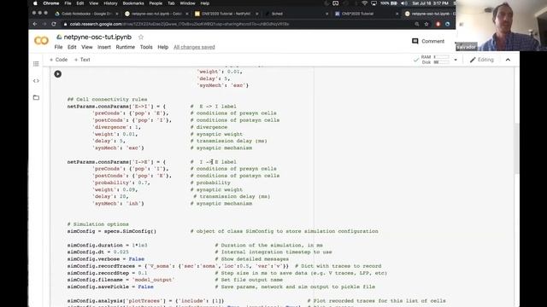Open the Colab Edit menu
Screen dimensions: 547x307
pyautogui.click(x=72, y=47)
